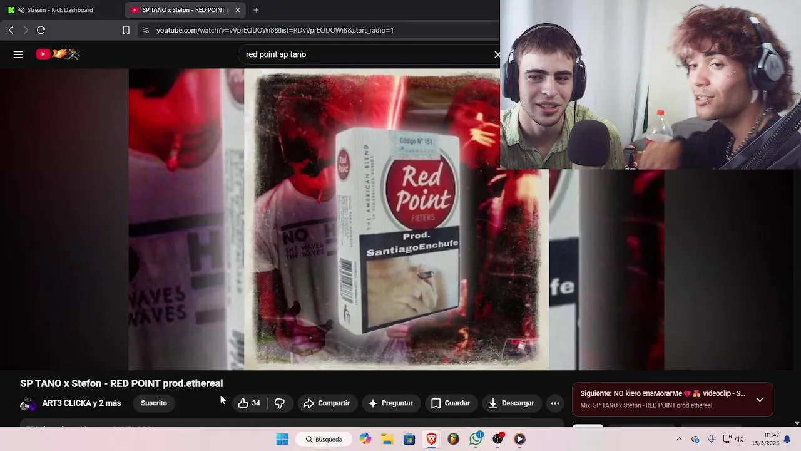The image size is (801, 451).
Task: Dislike the video with thumbs down
Action: coord(280,403)
